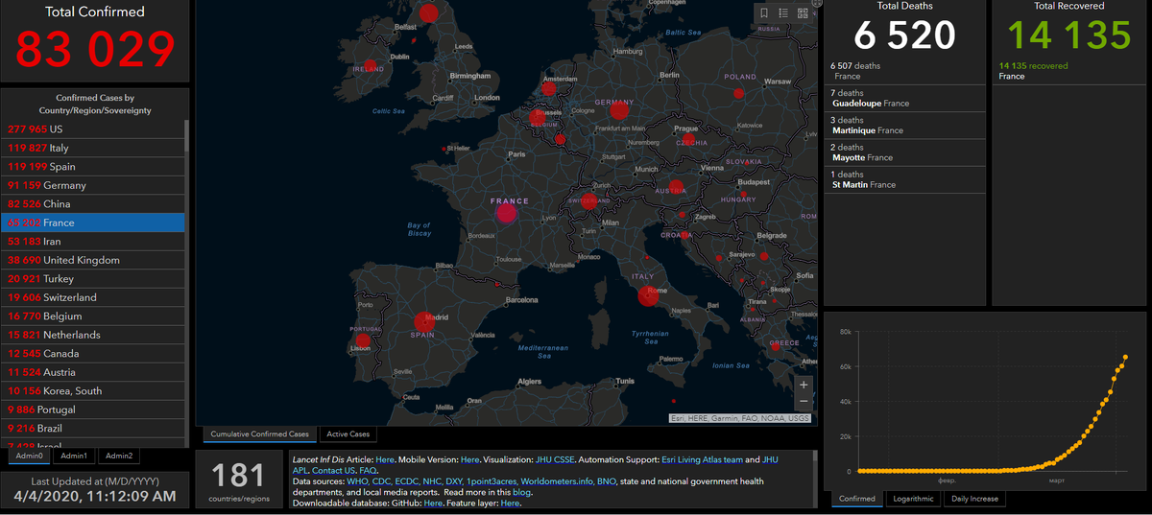Viewport: 1152px width, 515px height.
Task: Click the highlighted France row
Action: (x=92, y=222)
